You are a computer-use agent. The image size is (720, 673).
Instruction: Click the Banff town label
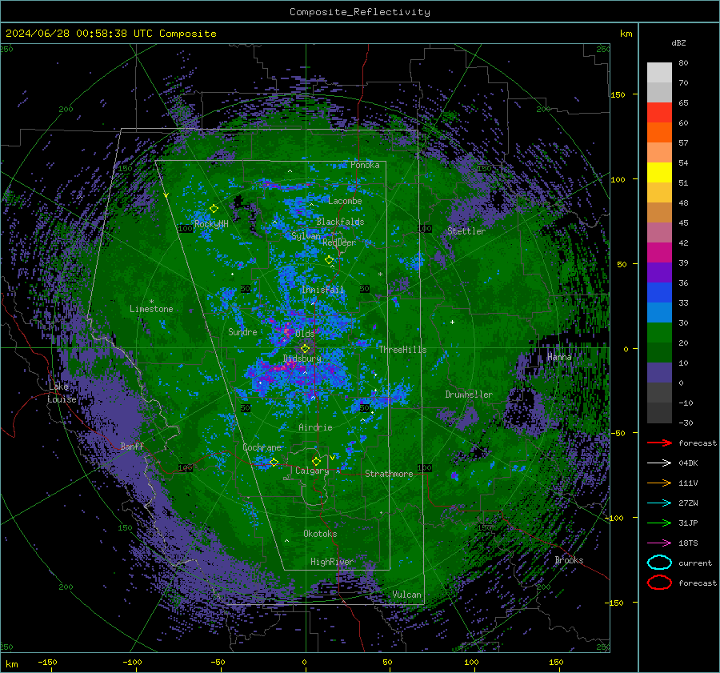pyautogui.click(x=132, y=446)
